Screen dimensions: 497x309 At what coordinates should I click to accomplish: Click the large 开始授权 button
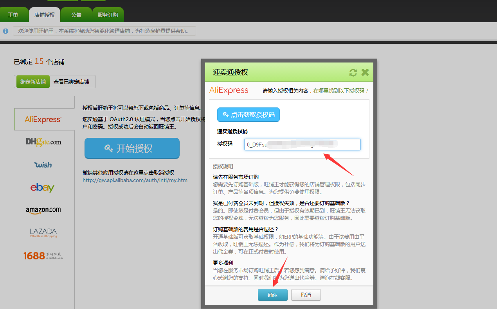(132, 148)
